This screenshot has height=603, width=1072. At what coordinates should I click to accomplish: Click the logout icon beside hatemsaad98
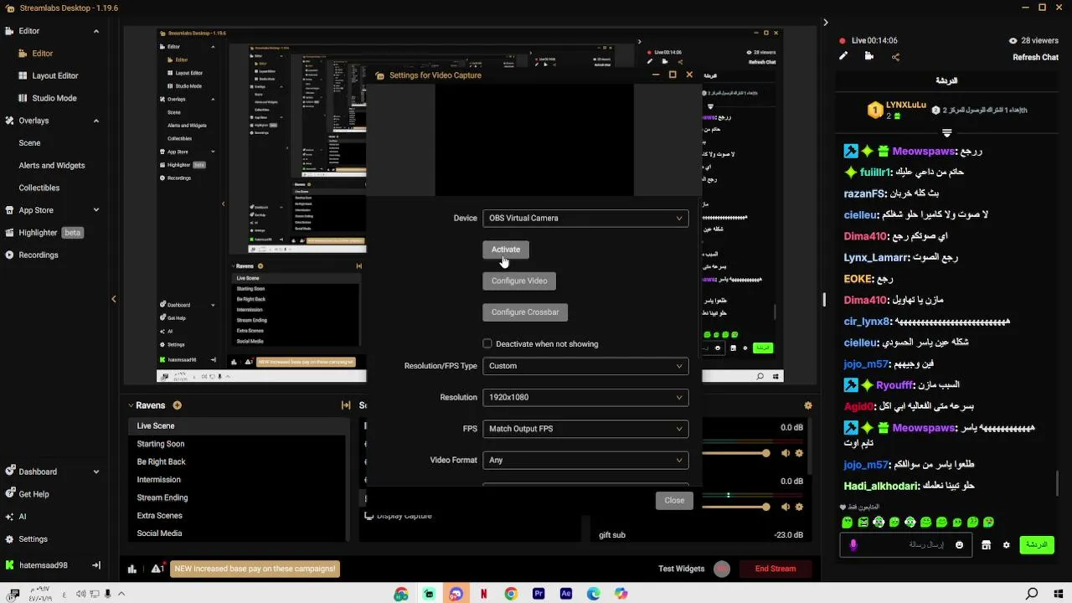point(96,565)
